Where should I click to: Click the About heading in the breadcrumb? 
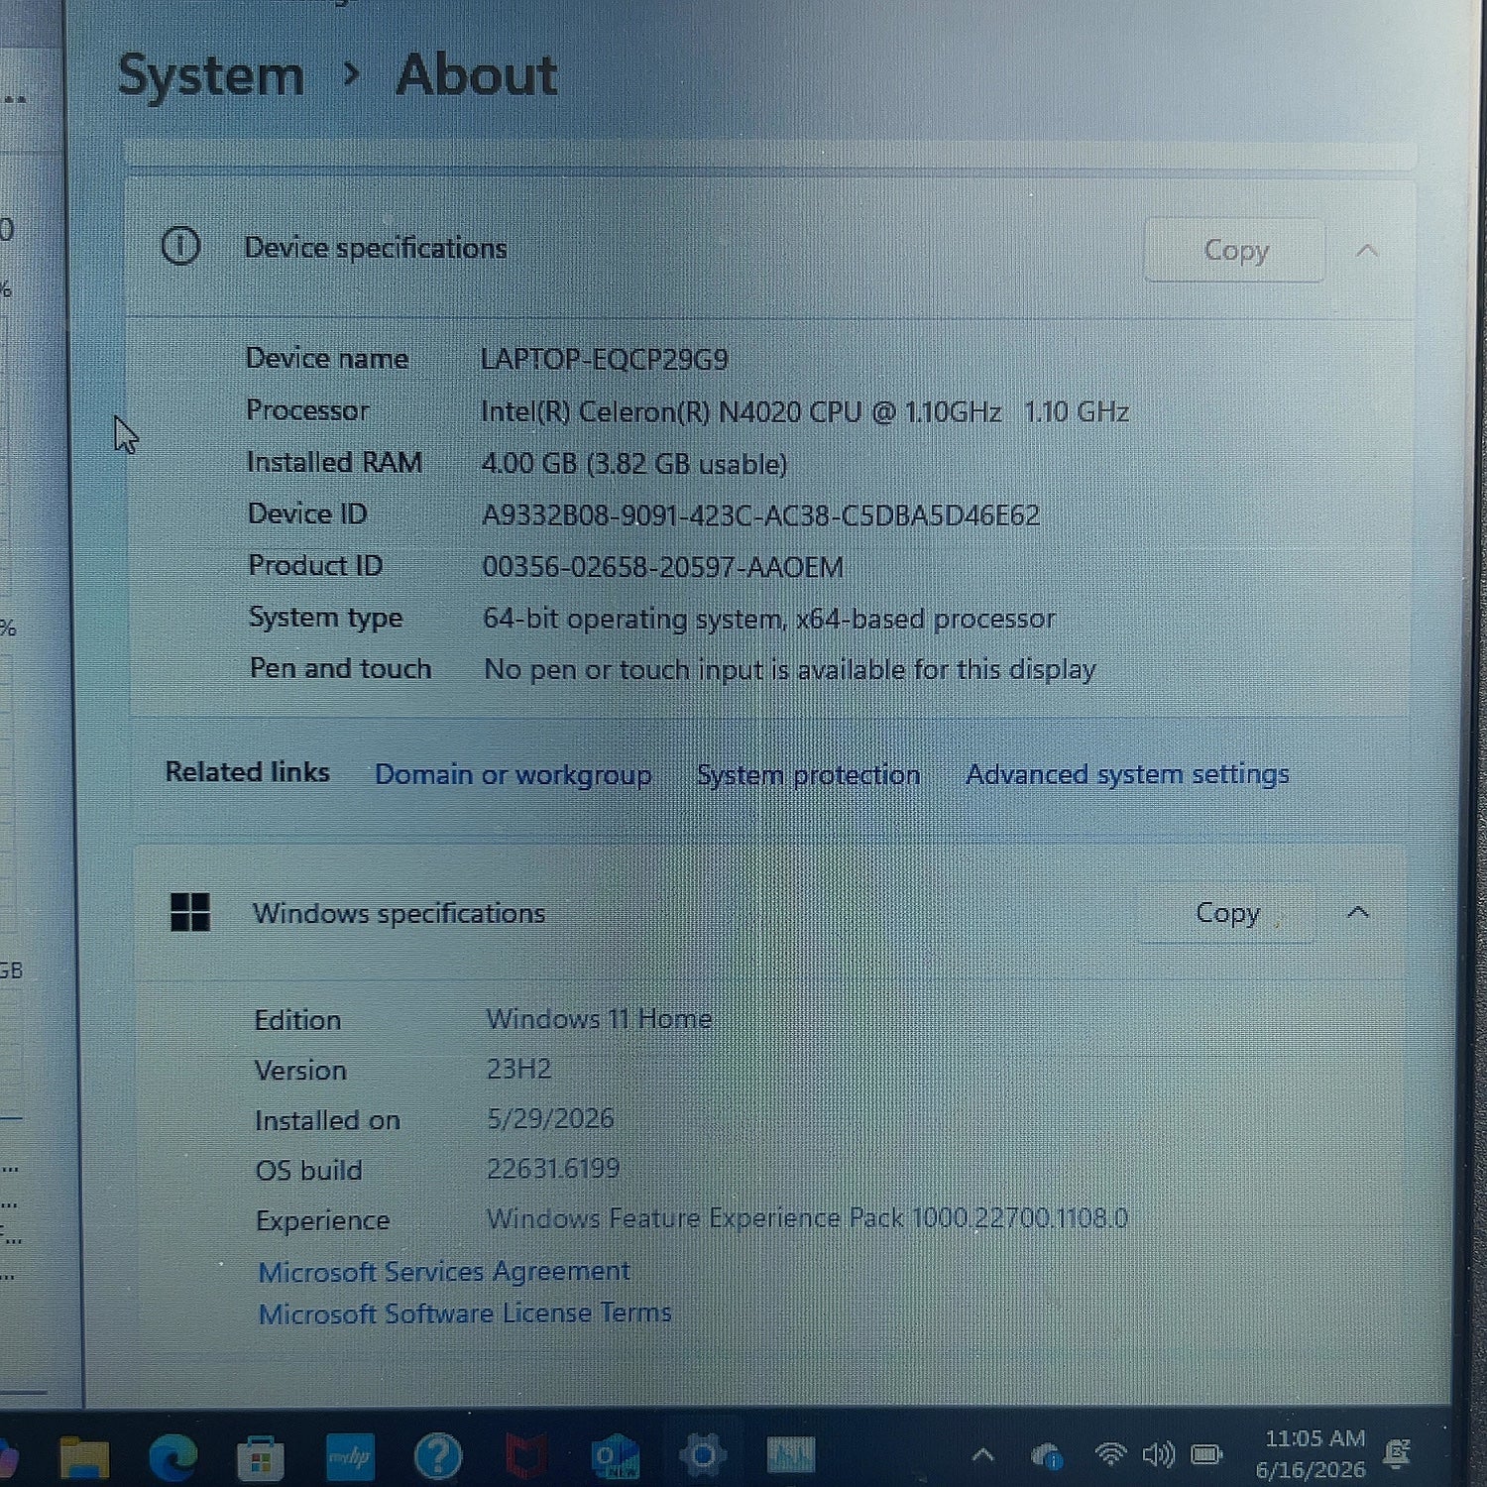[477, 74]
